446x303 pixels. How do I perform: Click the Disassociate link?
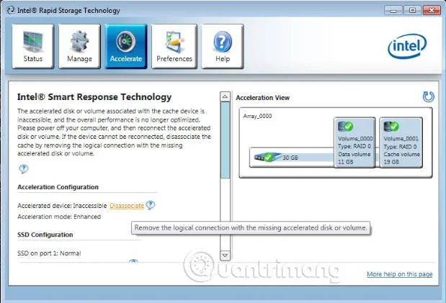pyautogui.click(x=127, y=206)
